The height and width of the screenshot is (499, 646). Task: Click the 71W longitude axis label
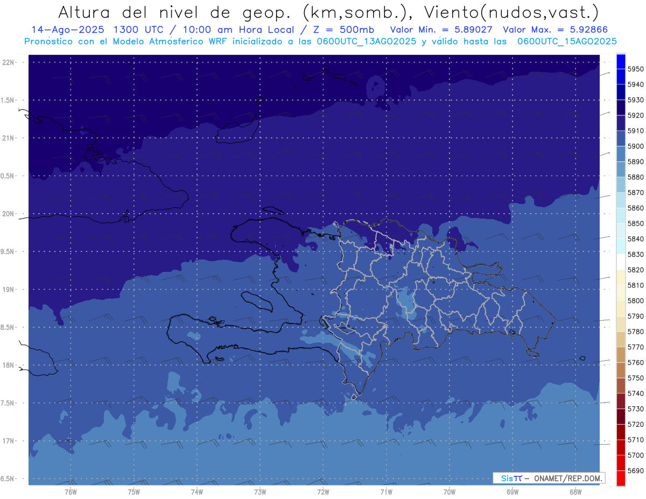[386, 492]
